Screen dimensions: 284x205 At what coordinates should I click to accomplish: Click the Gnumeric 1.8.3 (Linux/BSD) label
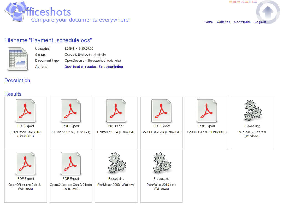[x=71, y=132]
